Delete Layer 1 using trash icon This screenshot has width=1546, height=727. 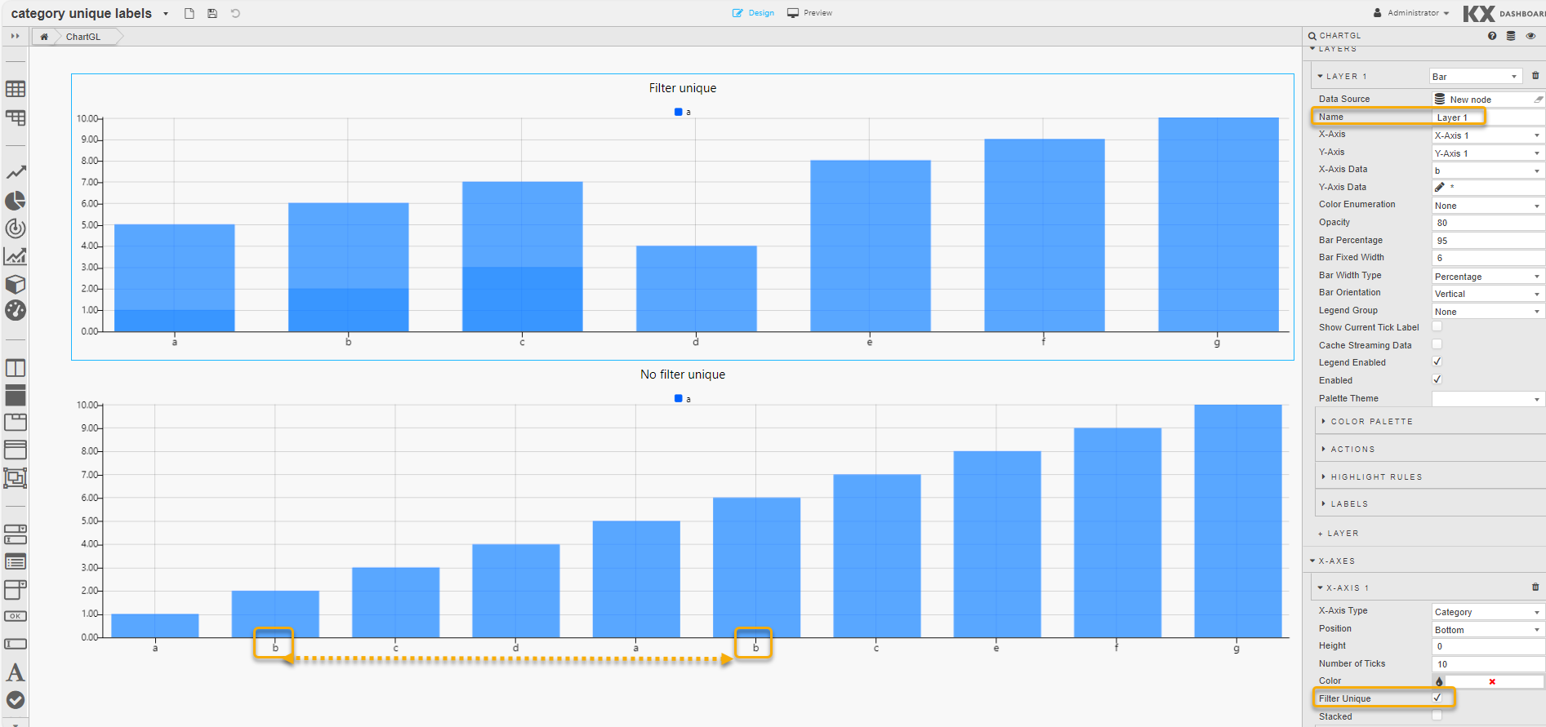(x=1535, y=76)
